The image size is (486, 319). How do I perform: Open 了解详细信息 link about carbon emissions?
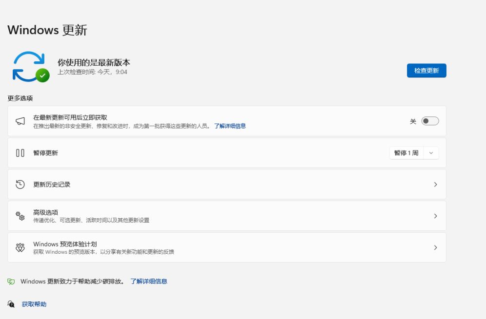coord(149,281)
